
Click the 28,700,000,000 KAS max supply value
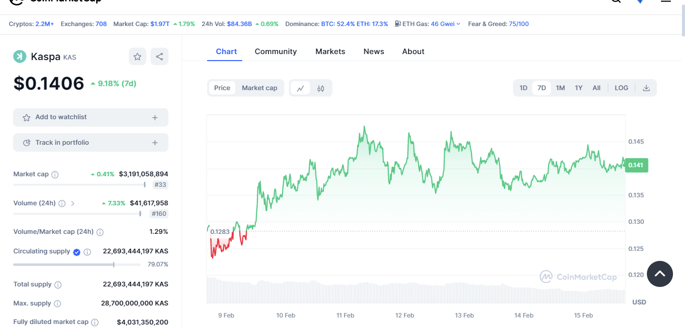[x=134, y=303]
